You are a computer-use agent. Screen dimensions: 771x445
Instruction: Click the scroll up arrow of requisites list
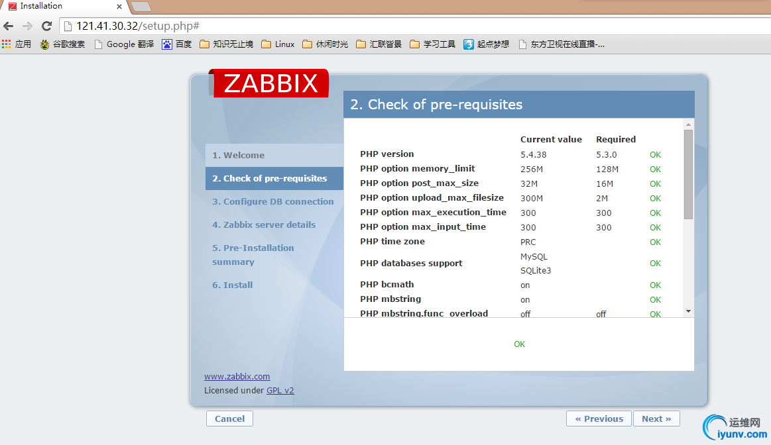pos(688,124)
